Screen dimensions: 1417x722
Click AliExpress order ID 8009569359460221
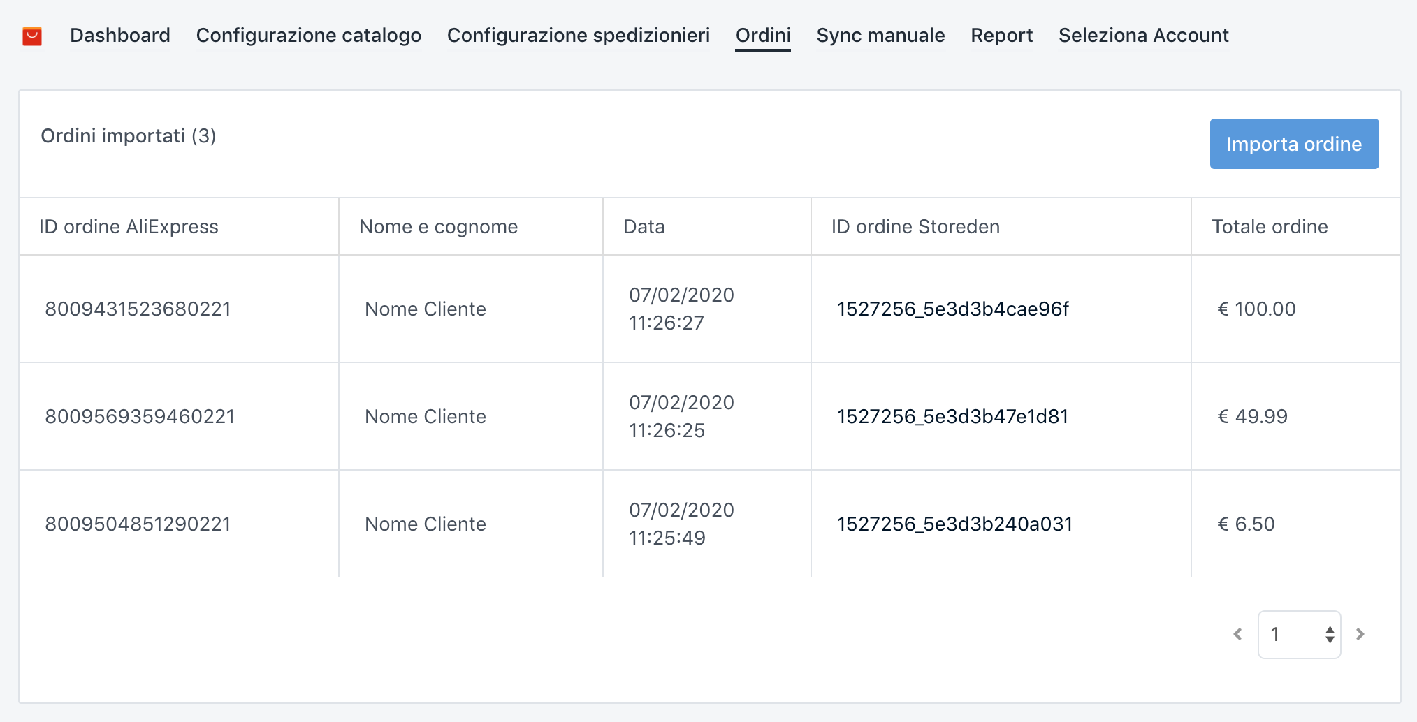140,416
